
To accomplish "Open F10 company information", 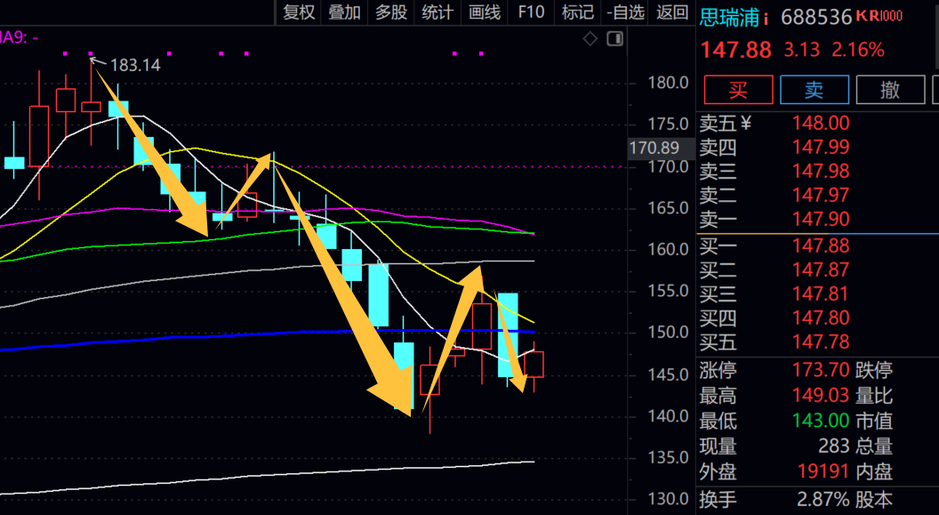I will (x=531, y=12).
